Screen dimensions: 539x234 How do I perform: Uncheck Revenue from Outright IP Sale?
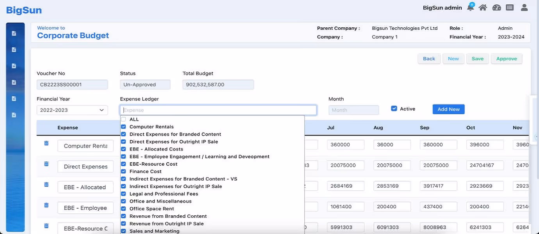click(x=123, y=223)
